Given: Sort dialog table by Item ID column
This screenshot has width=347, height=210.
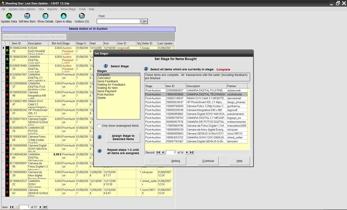Looking at the screenshot, I should [175, 86].
